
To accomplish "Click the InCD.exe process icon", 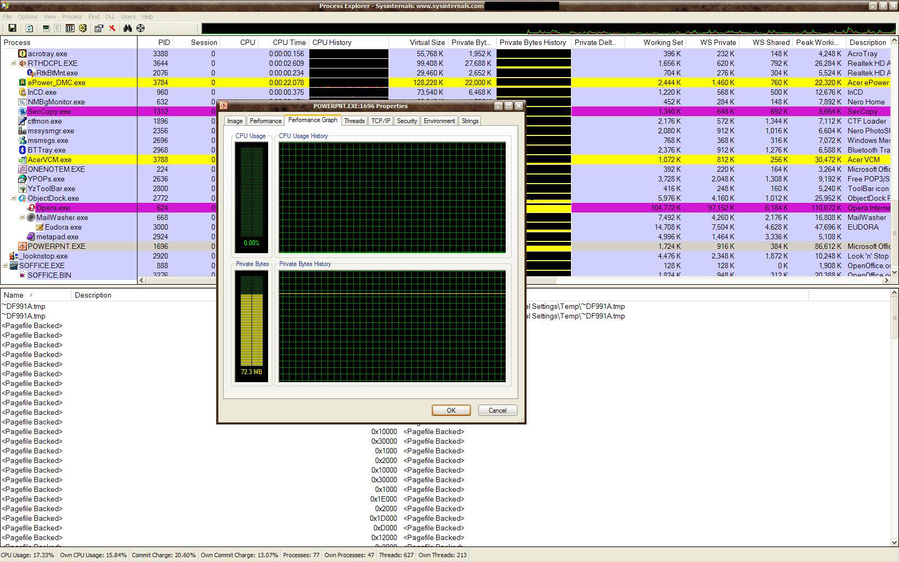I will 22,92.
